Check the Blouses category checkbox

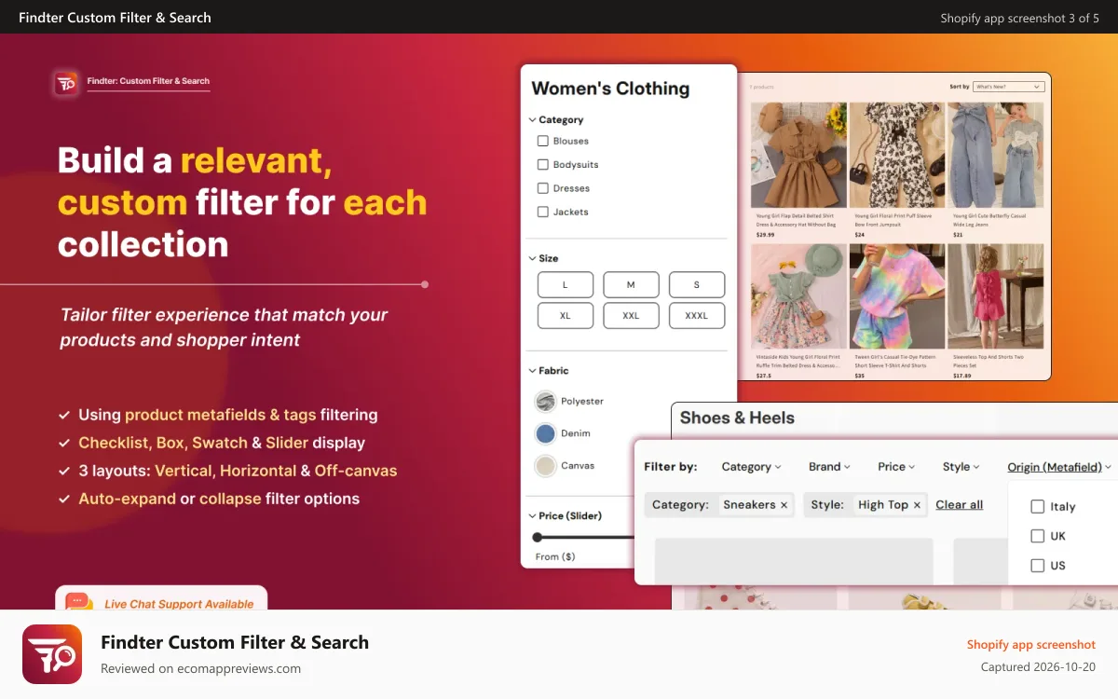[x=543, y=141]
